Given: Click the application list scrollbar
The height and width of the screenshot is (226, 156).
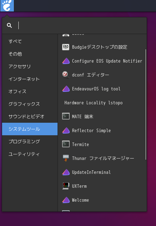Looking at the screenshot, I should (x=146, y=105).
